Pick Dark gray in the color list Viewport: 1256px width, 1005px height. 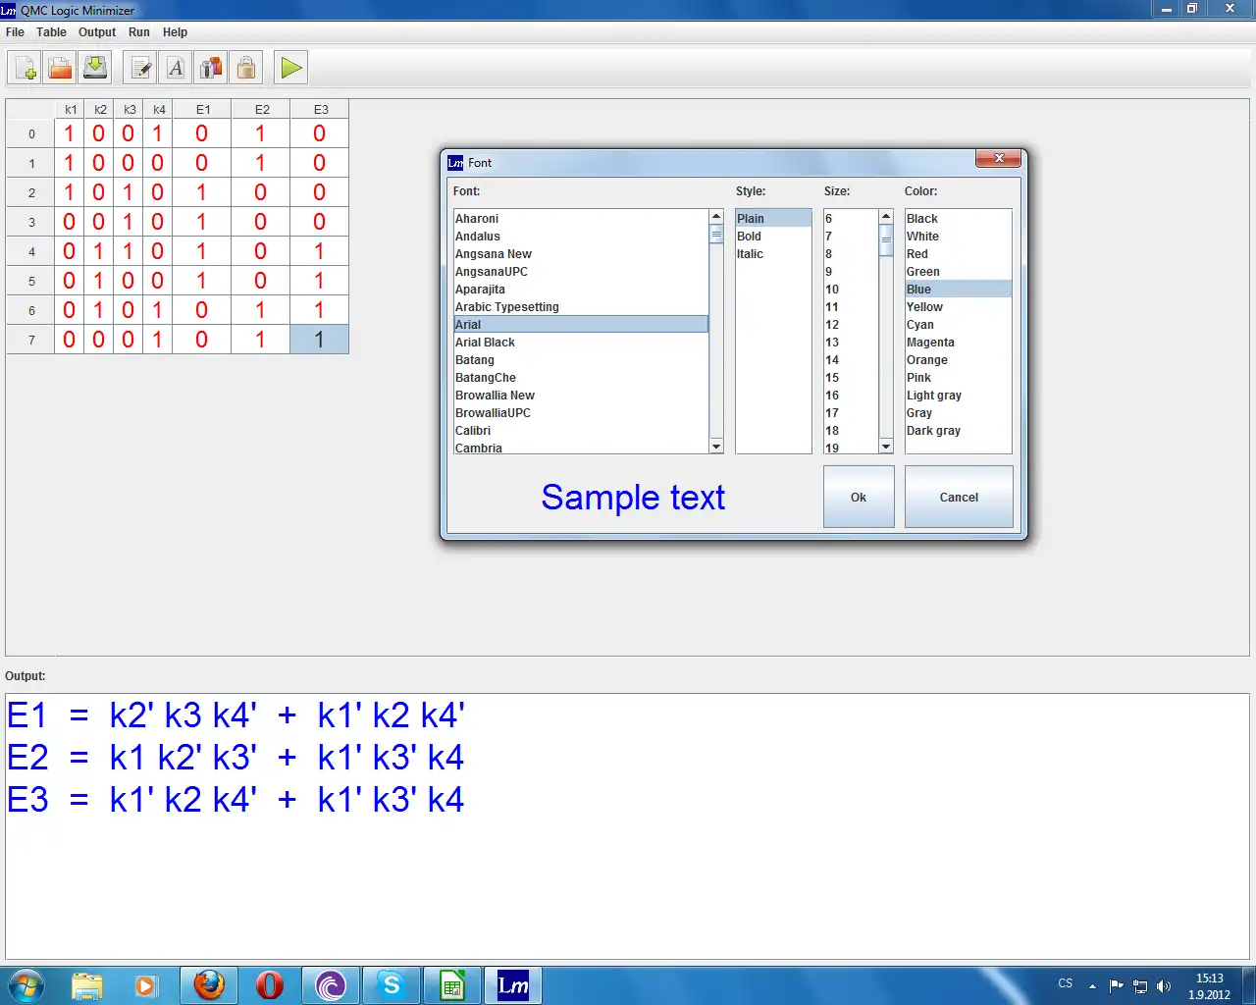[x=958, y=431]
